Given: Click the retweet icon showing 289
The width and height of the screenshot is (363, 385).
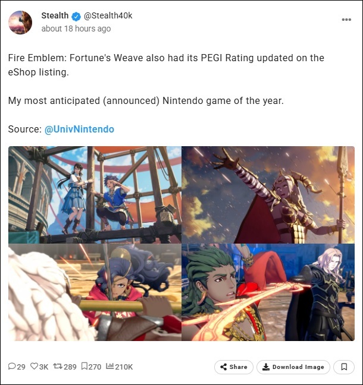Looking at the screenshot, I should click(x=58, y=367).
